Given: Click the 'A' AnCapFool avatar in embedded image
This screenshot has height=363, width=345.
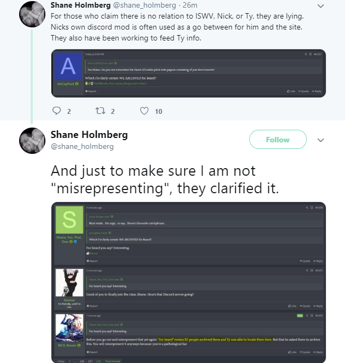Looking at the screenshot, I should pyautogui.click(x=68, y=66).
